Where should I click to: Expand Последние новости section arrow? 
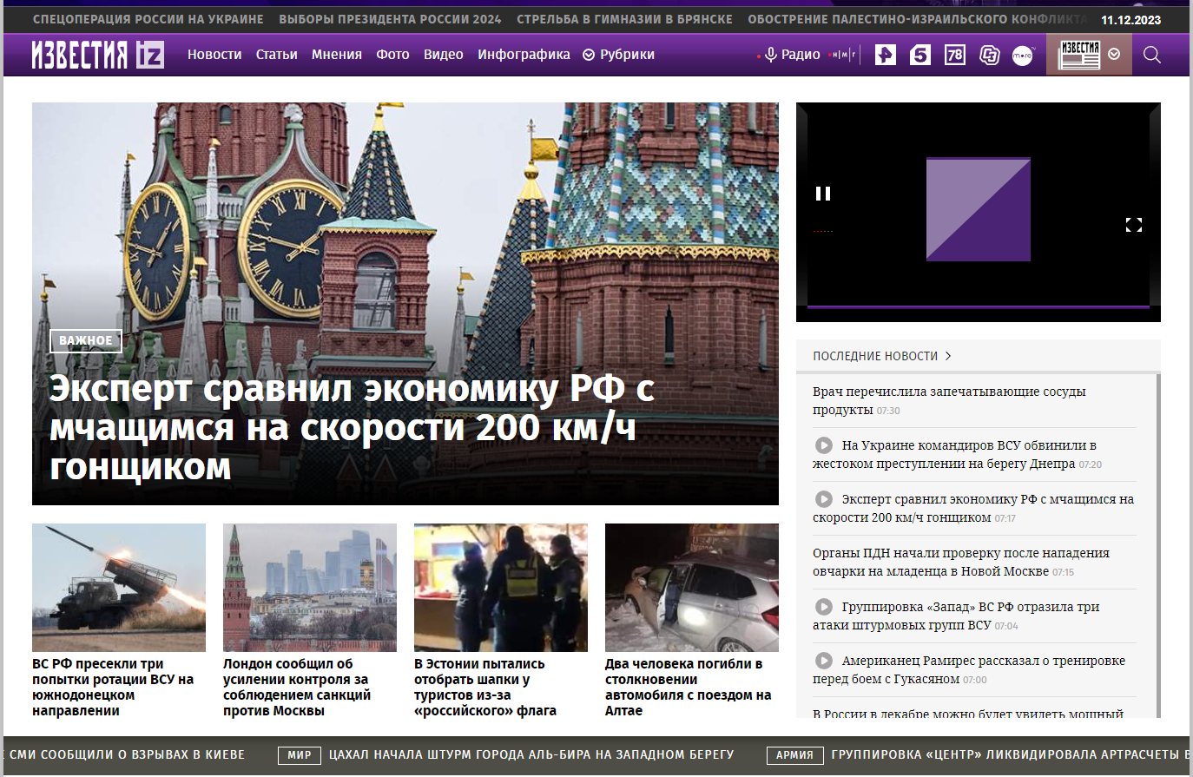click(x=948, y=356)
